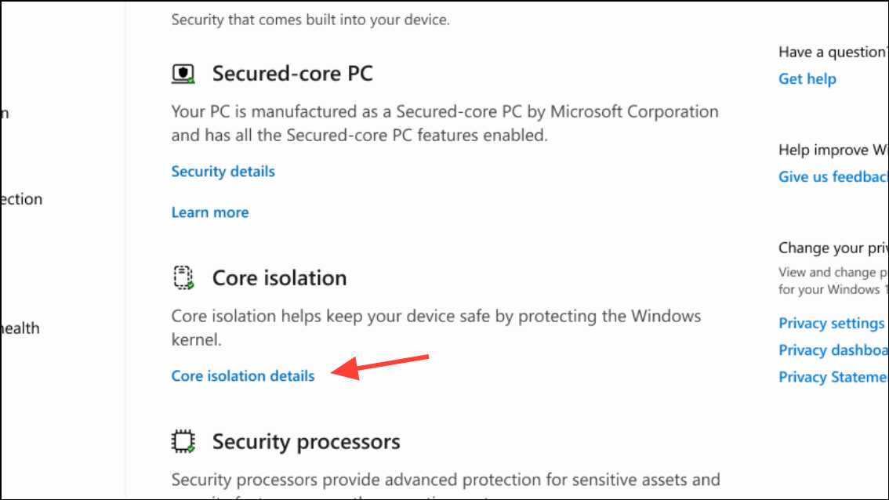The height and width of the screenshot is (500, 889).
Task: Open Core isolation details link
Action: point(243,376)
